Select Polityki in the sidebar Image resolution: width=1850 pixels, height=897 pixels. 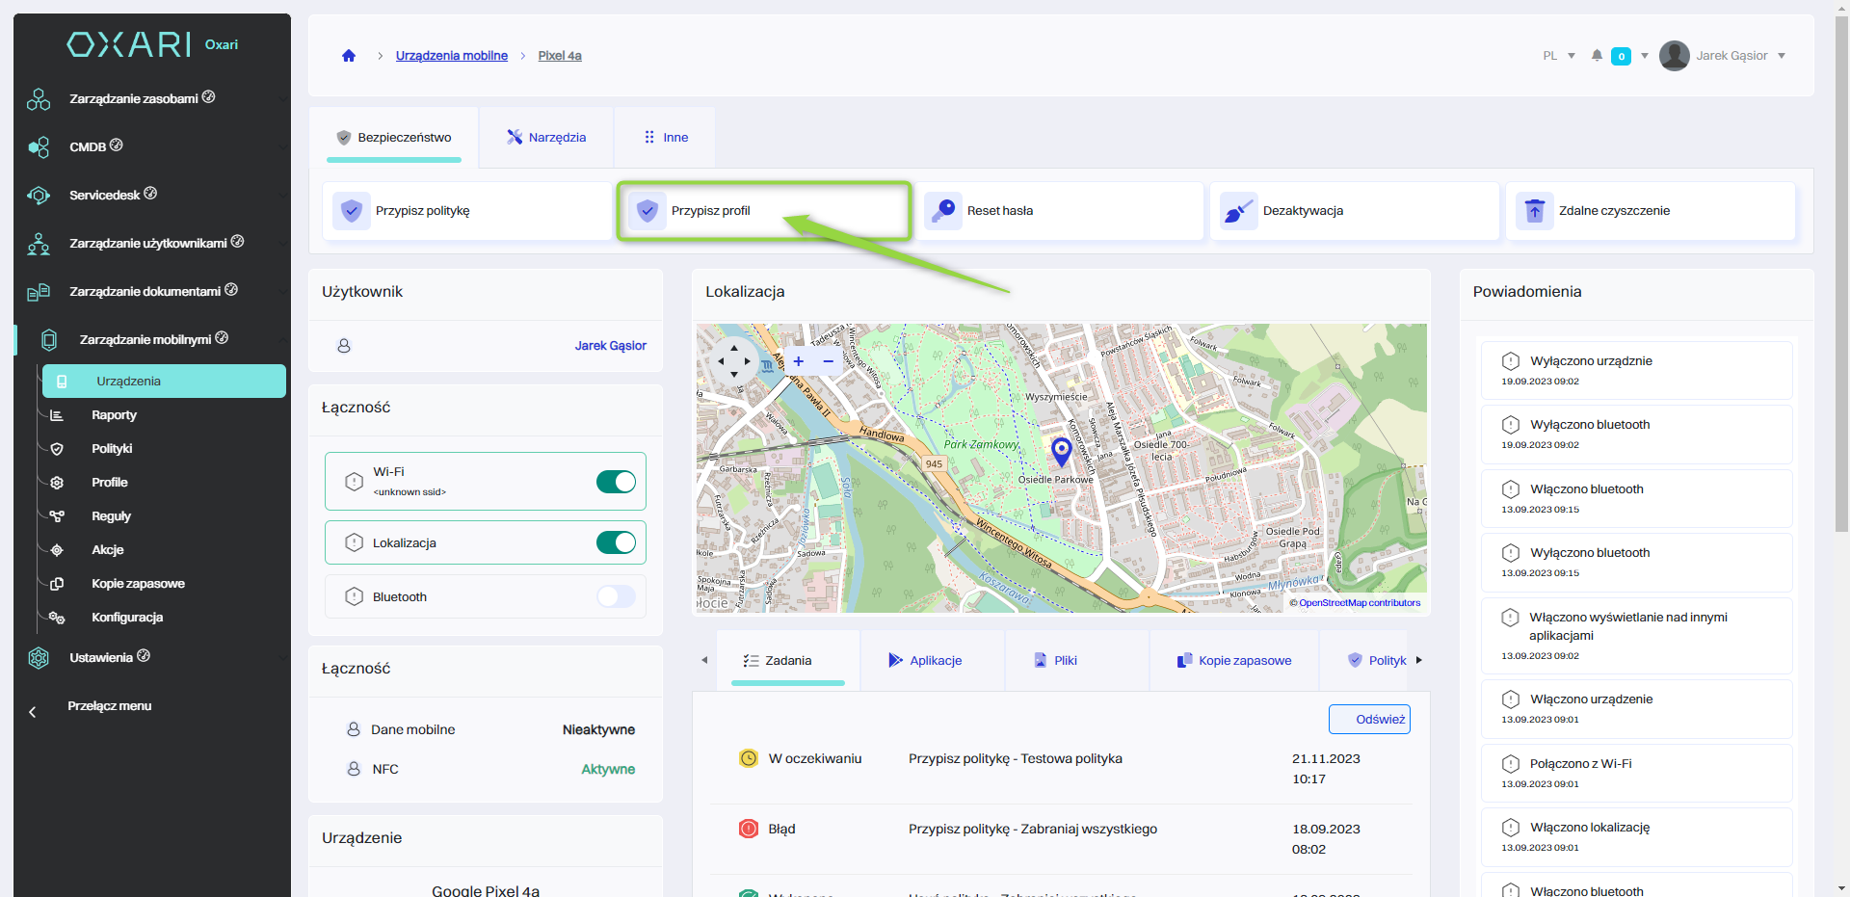[112, 449]
